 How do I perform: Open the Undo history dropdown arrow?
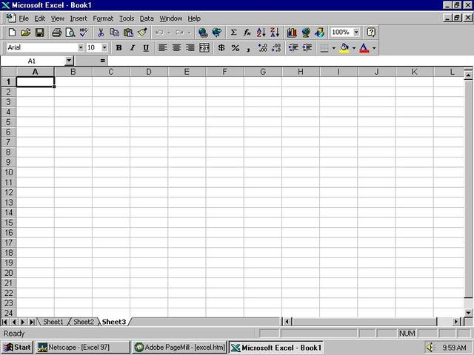(x=170, y=33)
